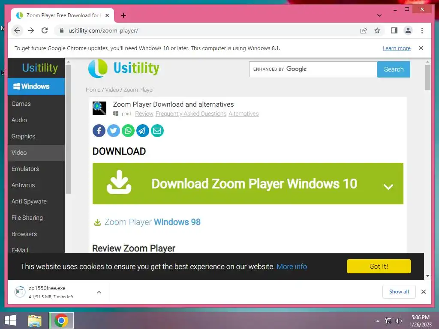The image size is (439, 329).
Task: Select the Windows platform tab in sidebar
Action: [36, 87]
